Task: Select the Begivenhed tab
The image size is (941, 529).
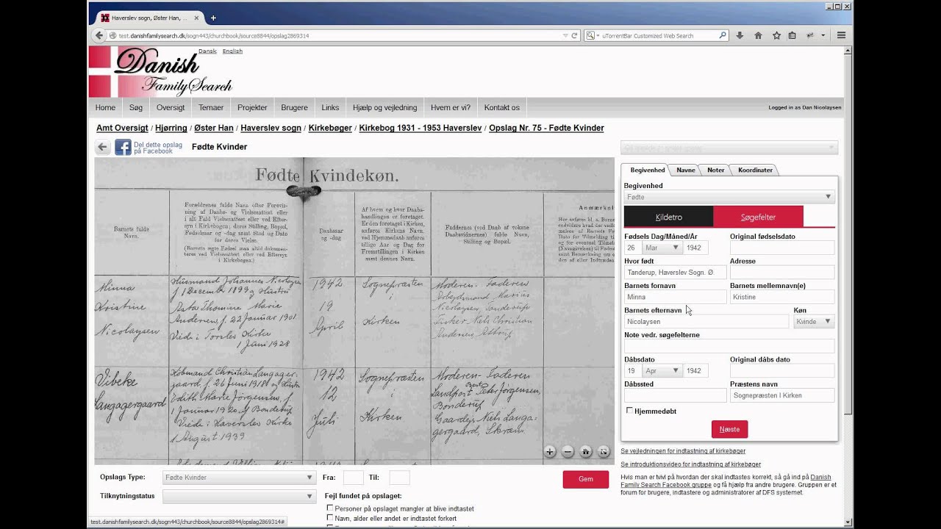Action: pos(648,170)
